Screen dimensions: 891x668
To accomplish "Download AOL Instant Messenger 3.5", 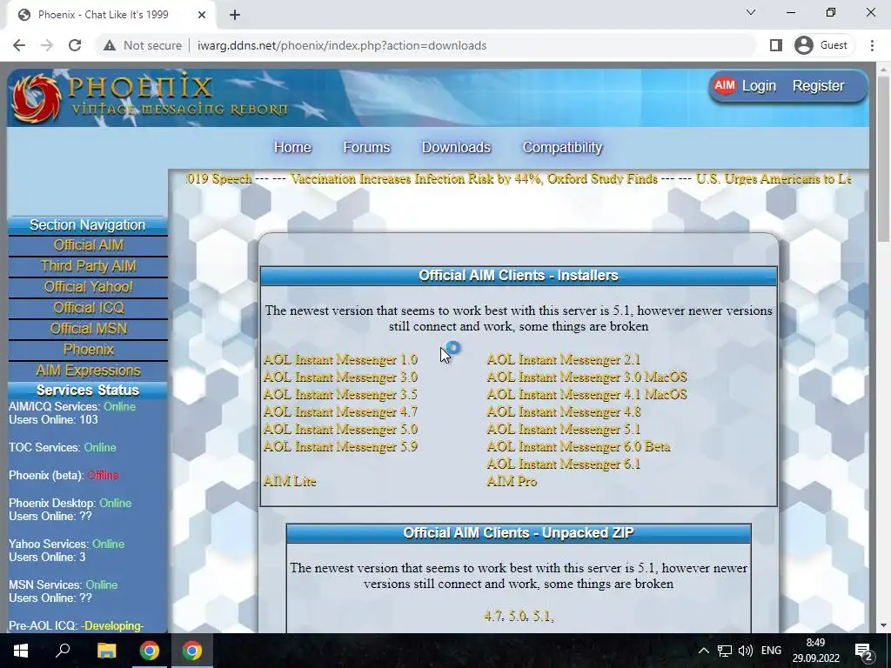I will 340,394.
